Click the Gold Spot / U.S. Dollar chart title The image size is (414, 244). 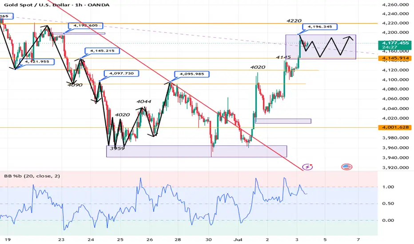56,5
